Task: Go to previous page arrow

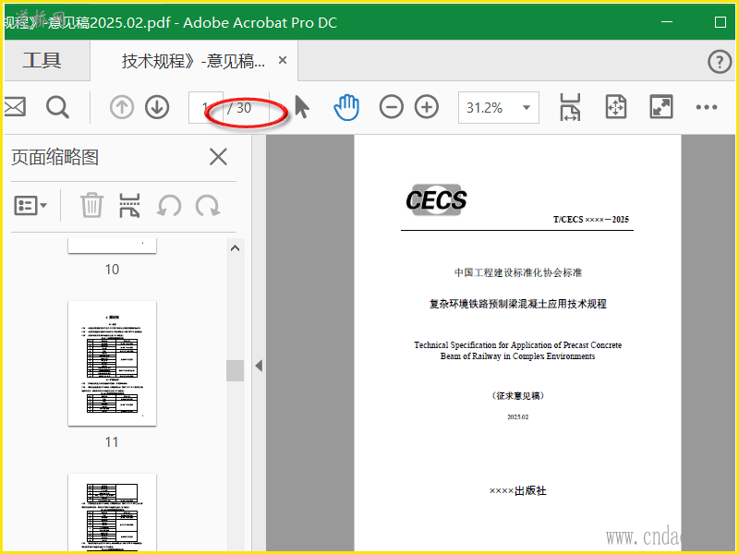Action: tap(122, 107)
